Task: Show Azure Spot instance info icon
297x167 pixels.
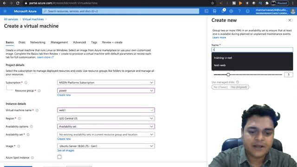Action: click(32, 158)
